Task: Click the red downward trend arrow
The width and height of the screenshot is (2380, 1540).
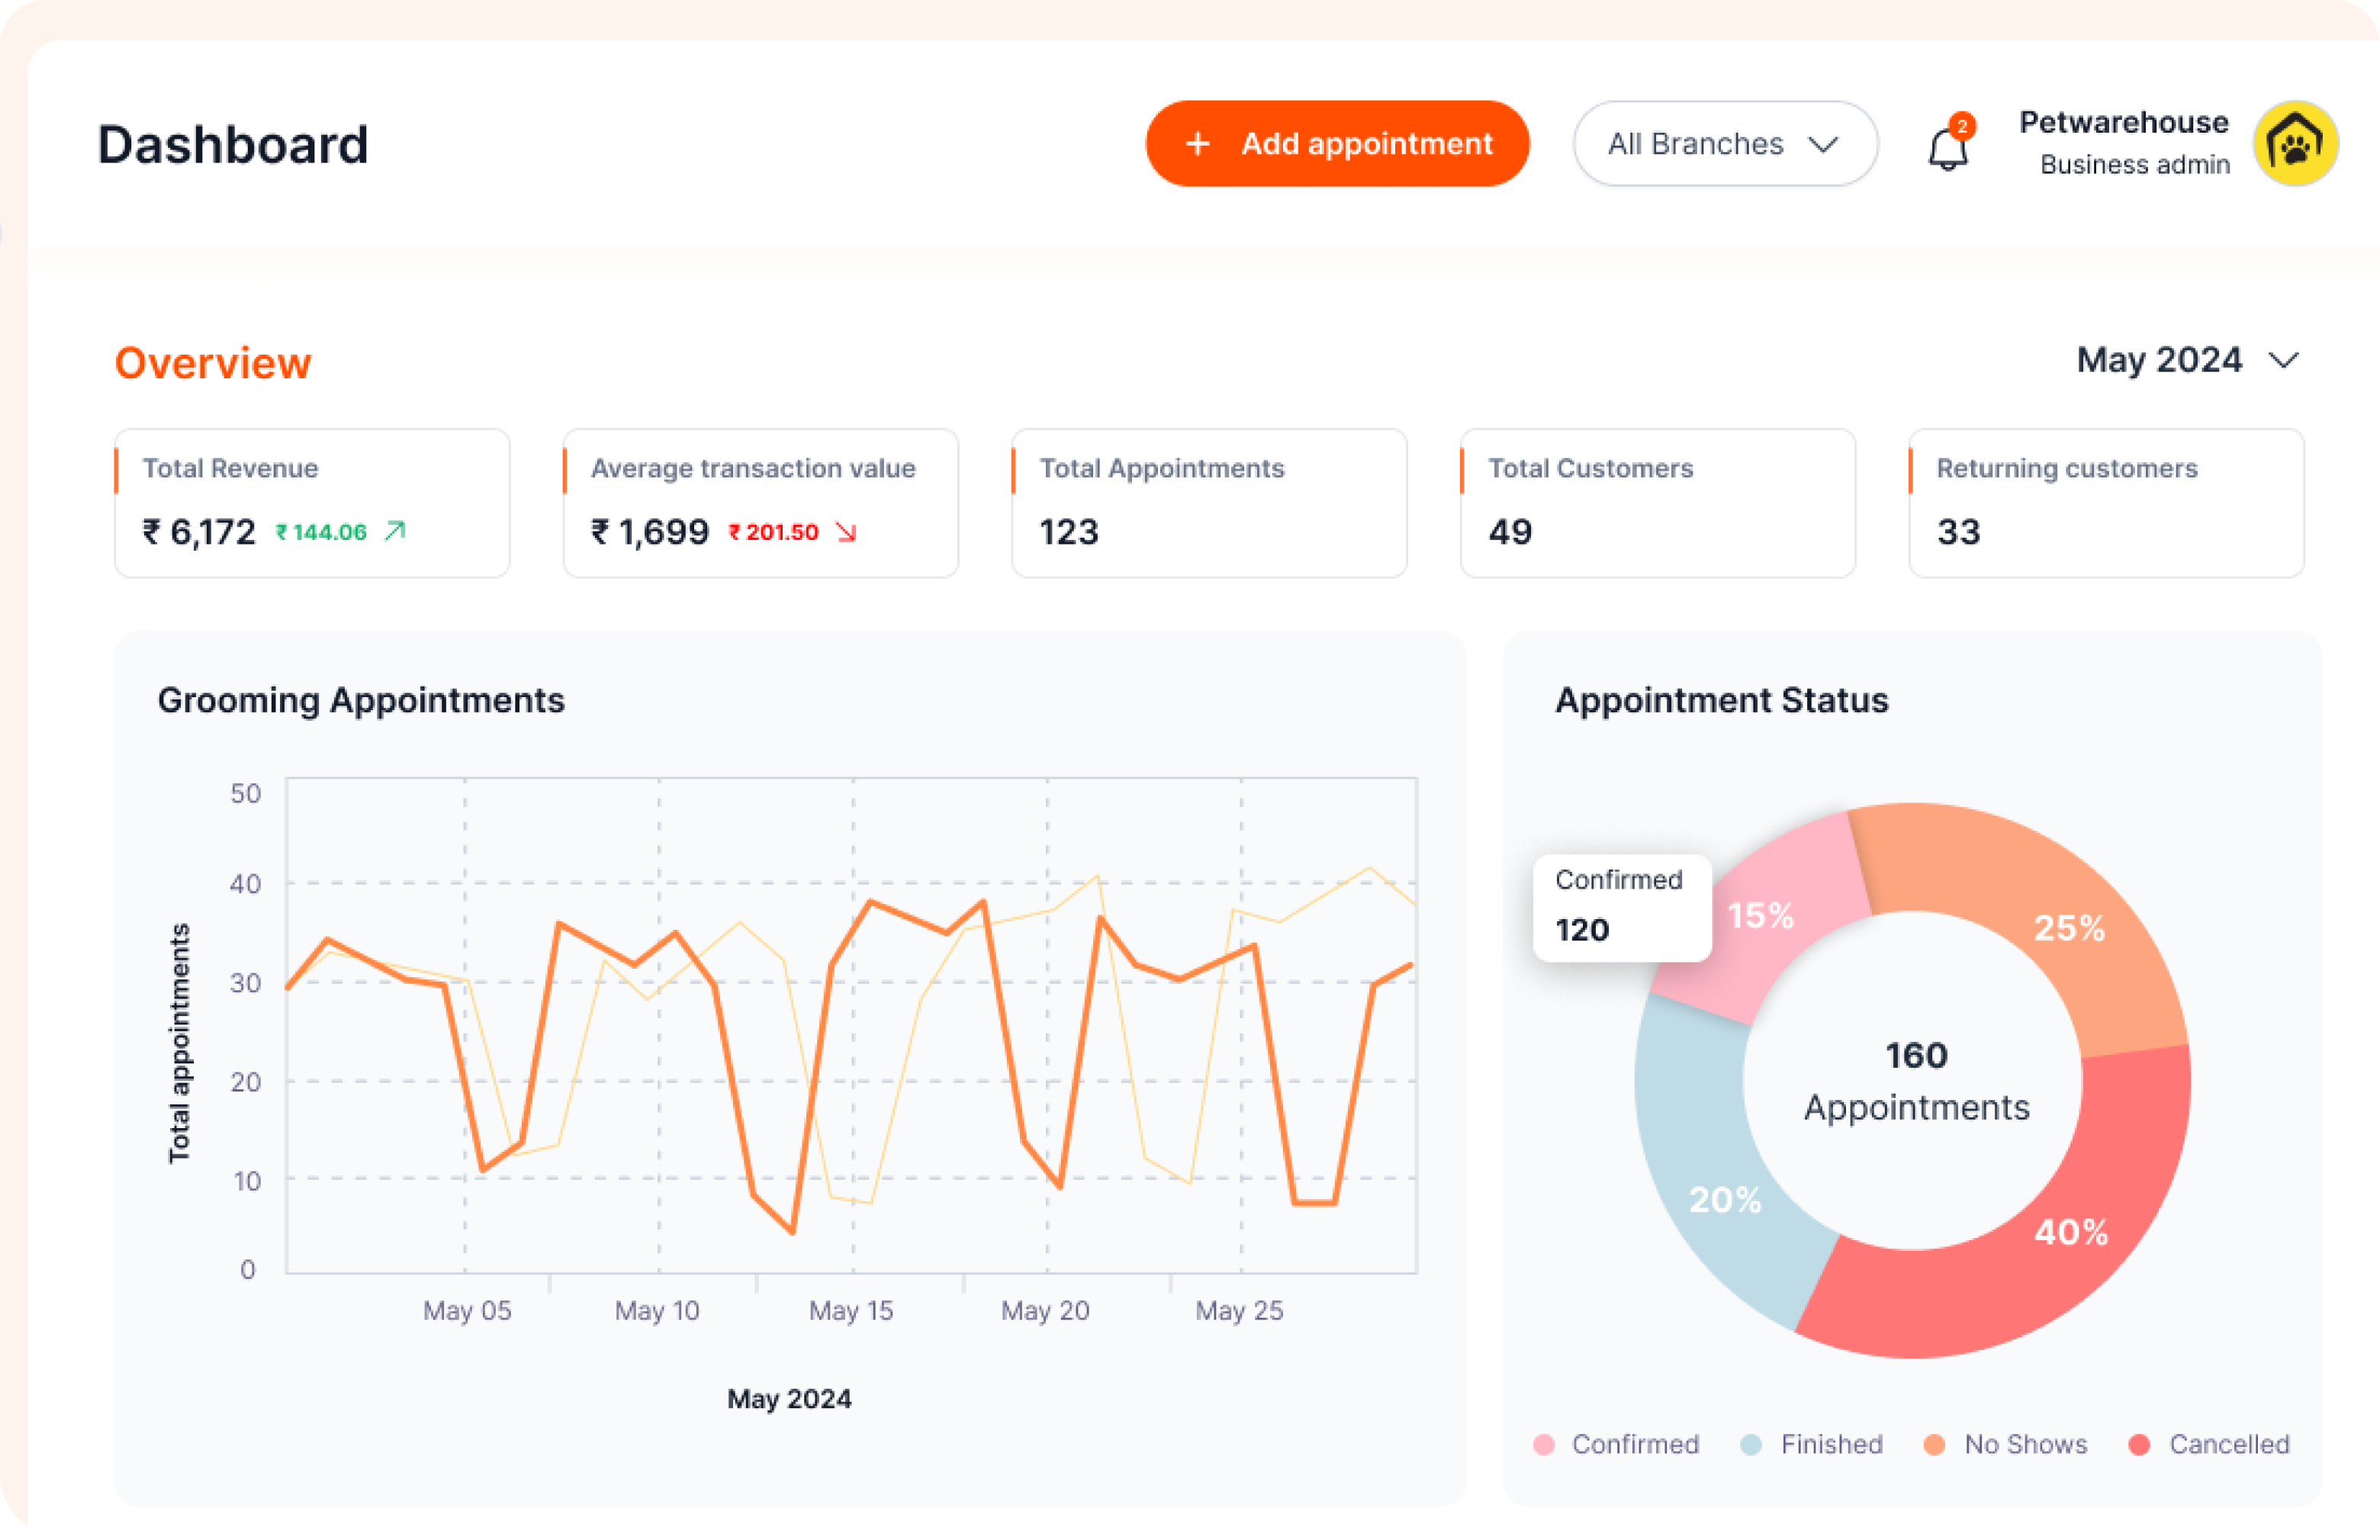Action: tap(846, 532)
